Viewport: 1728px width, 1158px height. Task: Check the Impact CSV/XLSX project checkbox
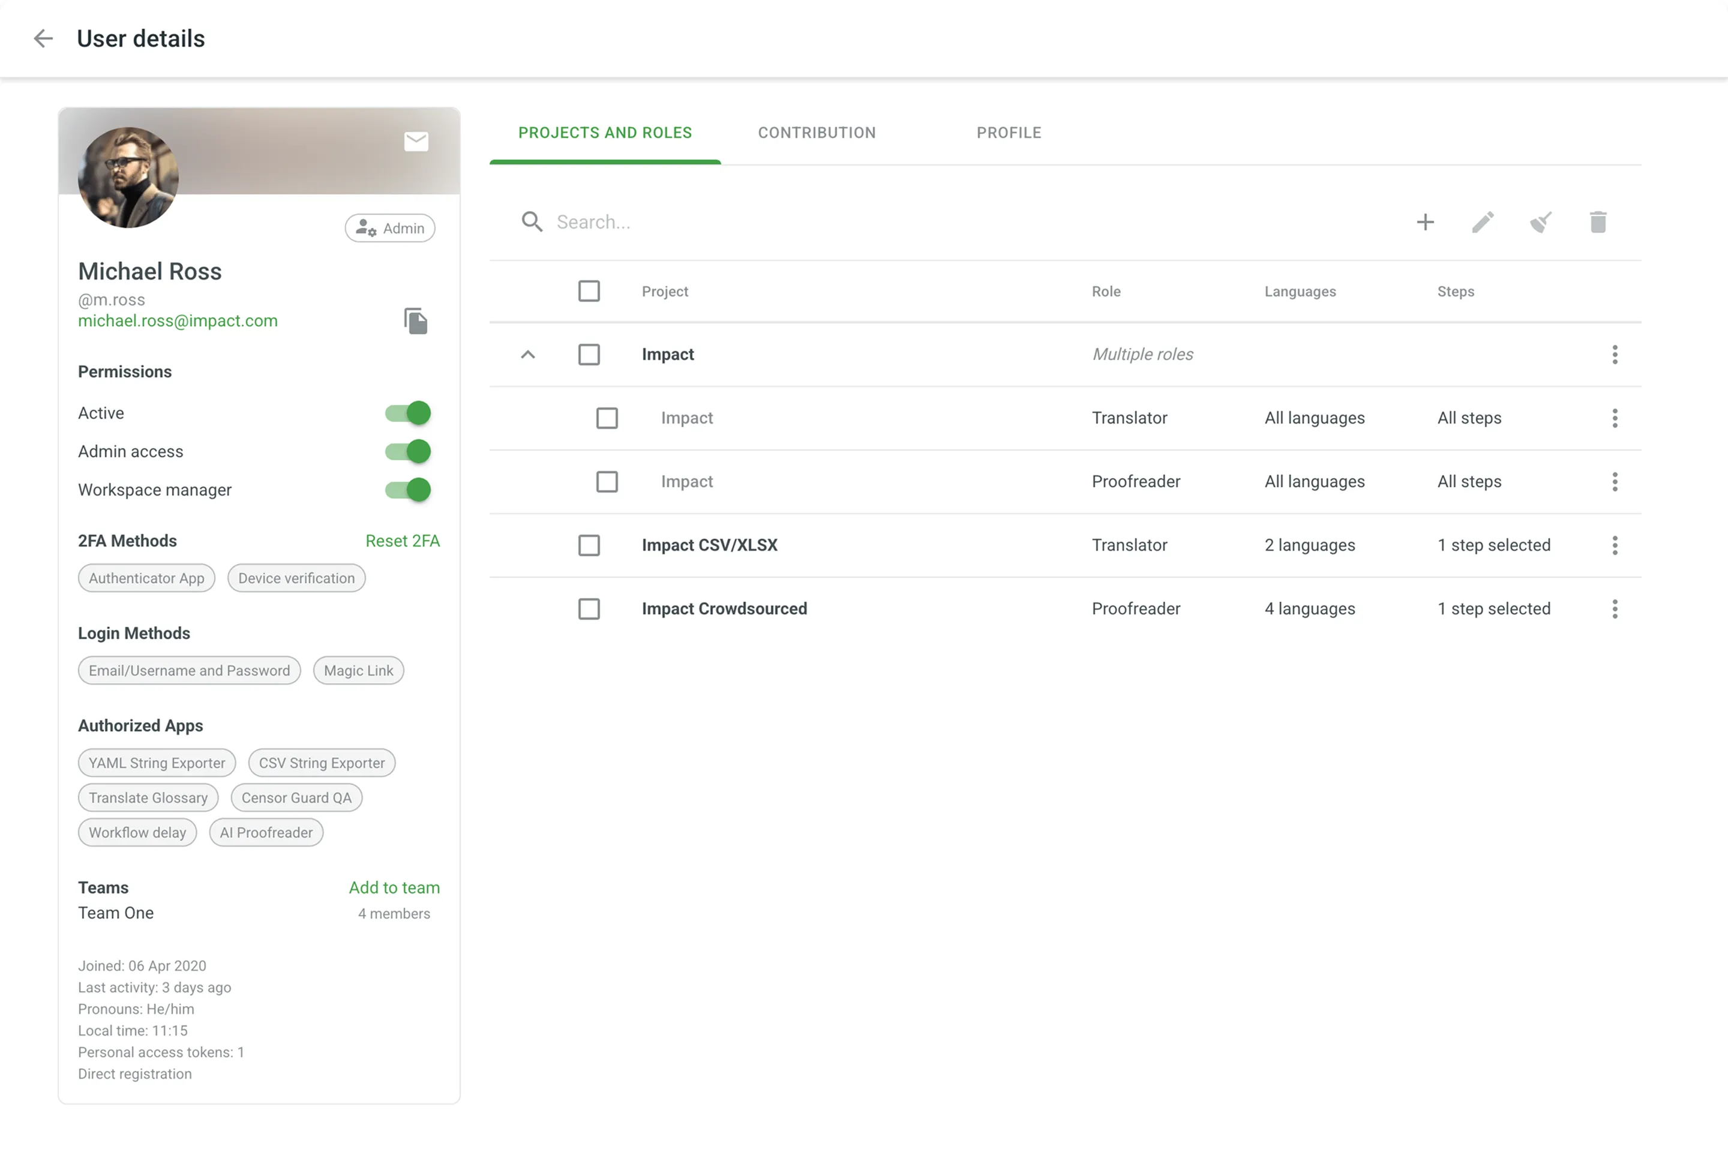point(589,546)
